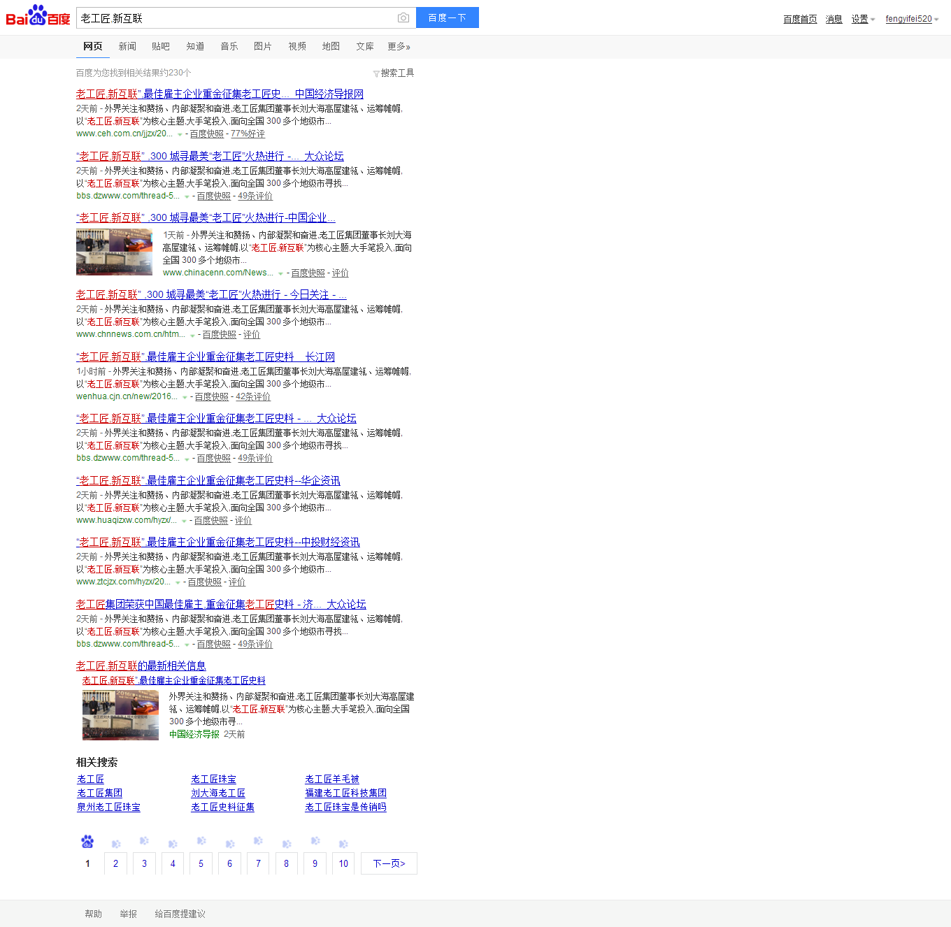Open the 搜索工具 filter
Viewport: 951px width, 927px height.
coord(394,73)
